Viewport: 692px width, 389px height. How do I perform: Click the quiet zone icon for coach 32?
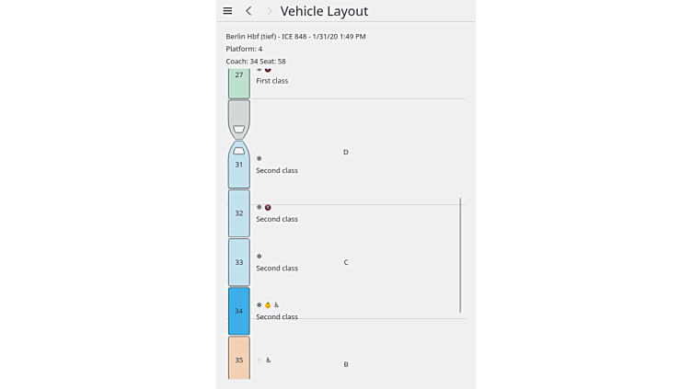coord(268,207)
